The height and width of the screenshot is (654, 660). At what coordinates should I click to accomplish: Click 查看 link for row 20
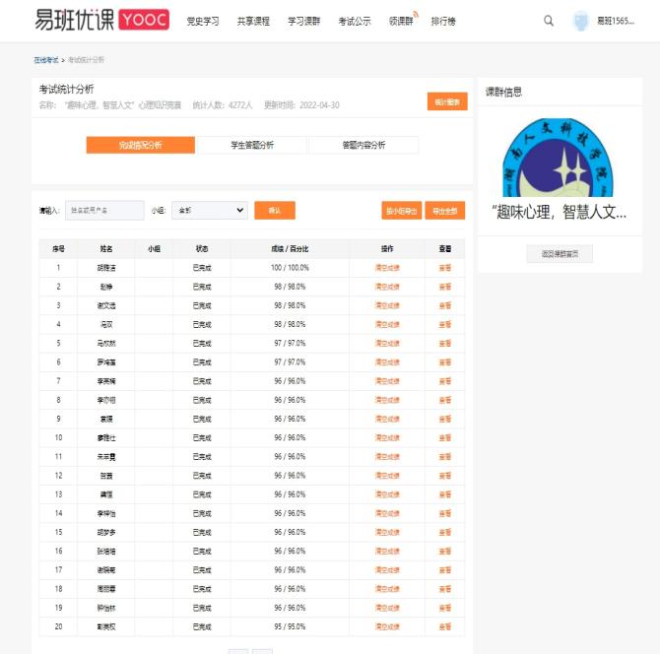pyautogui.click(x=444, y=626)
